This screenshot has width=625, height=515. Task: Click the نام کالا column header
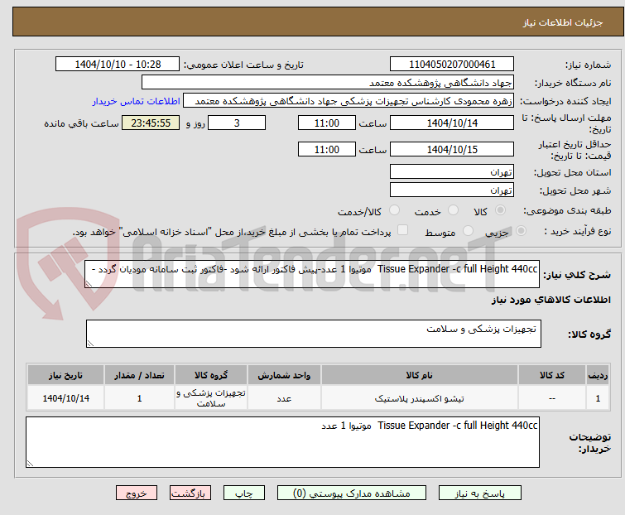(x=420, y=376)
